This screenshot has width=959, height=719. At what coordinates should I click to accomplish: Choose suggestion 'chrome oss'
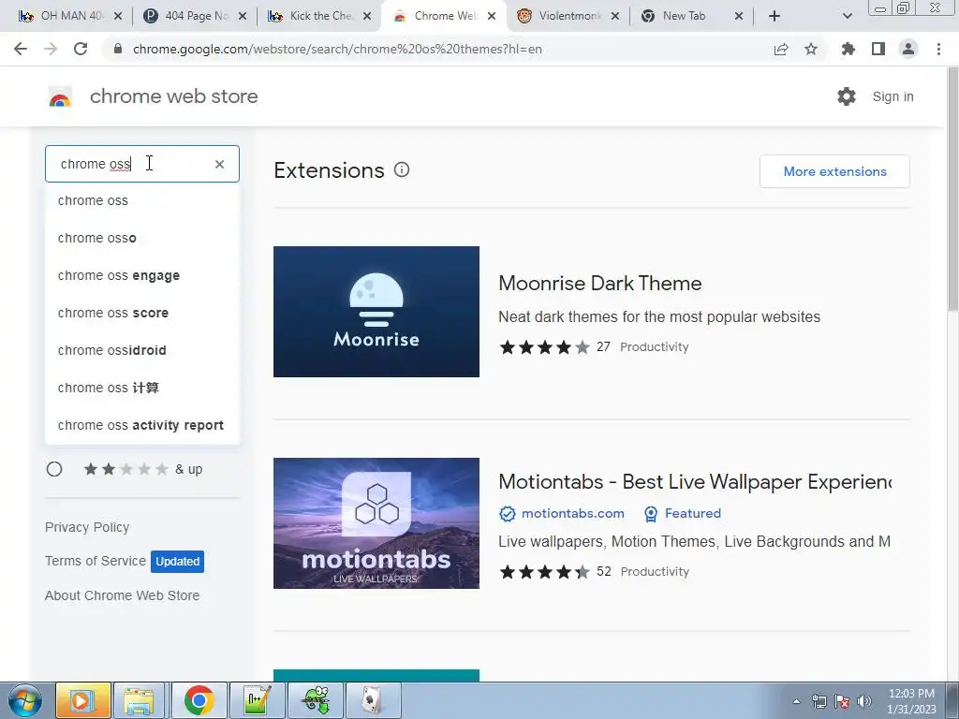pos(142,200)
